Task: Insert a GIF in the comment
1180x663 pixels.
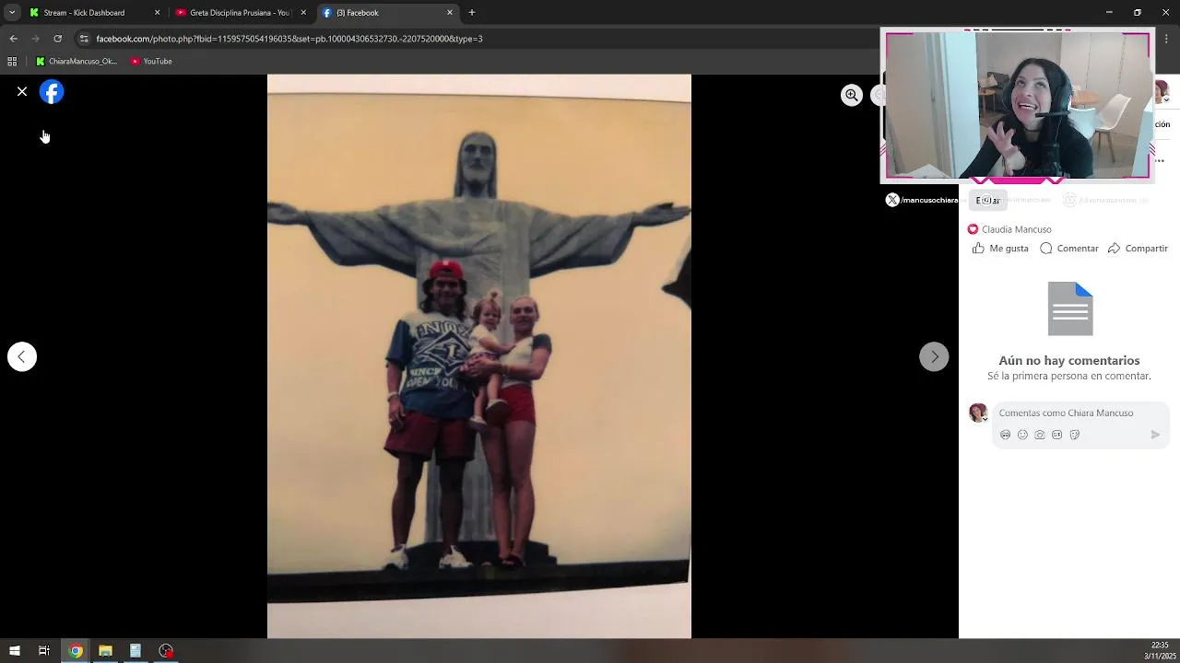Action: tap(1057, 435)
